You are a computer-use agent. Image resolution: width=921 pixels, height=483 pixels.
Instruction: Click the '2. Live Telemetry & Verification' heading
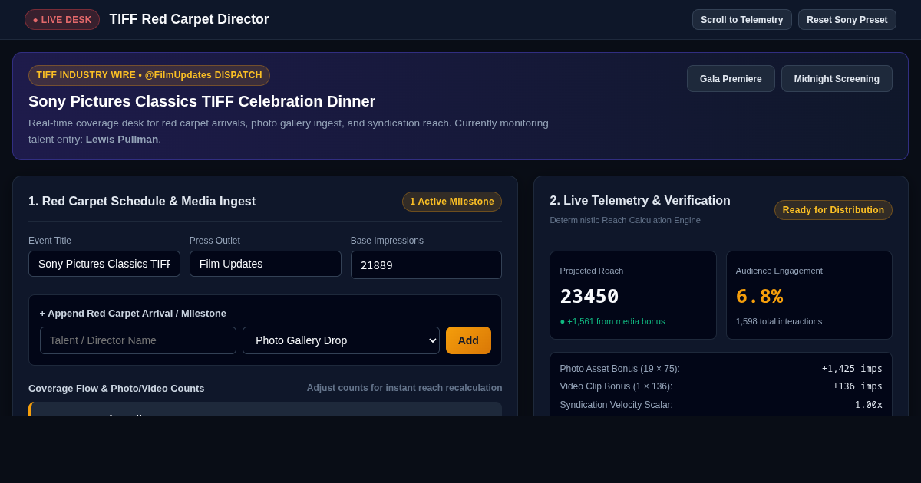[640, 201]
